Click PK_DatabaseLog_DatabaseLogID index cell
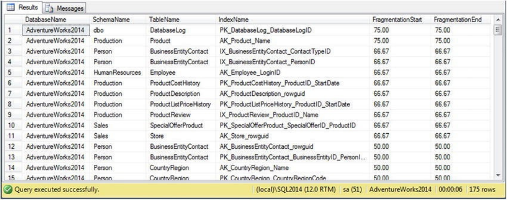 pos(292,30)
